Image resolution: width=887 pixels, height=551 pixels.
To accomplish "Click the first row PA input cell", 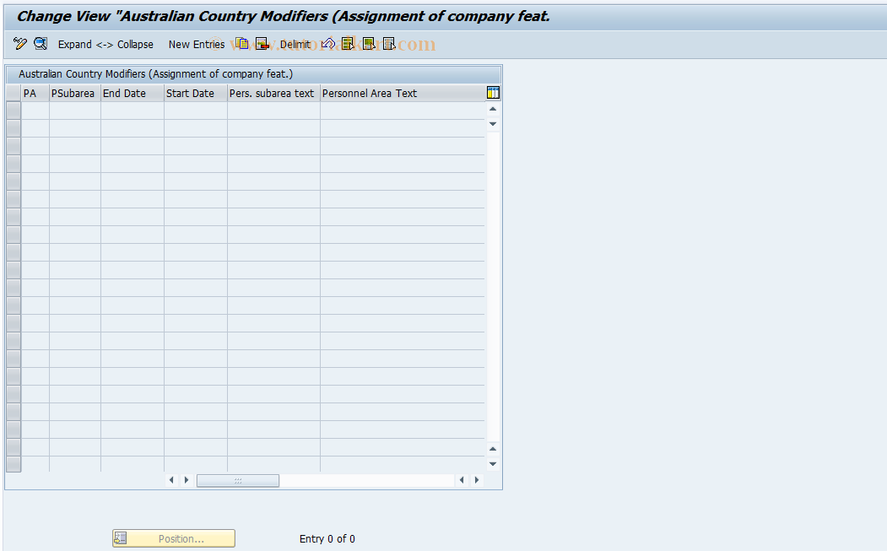I will click(35, 111).
